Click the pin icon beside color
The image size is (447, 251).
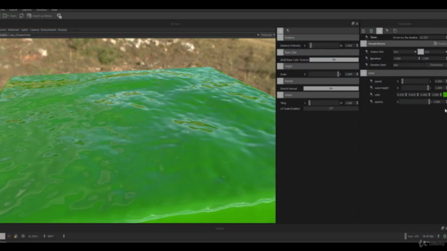point(371,95)
